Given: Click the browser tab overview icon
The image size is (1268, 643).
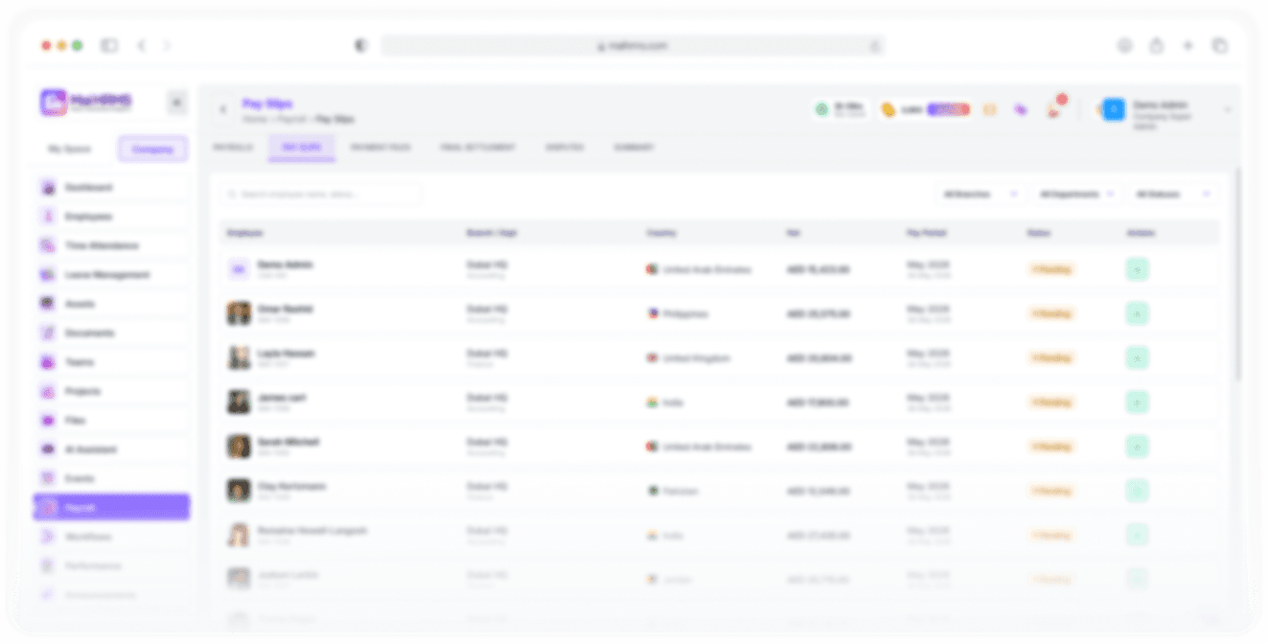Looking at the screenshot, I should tap(1220, 45).
